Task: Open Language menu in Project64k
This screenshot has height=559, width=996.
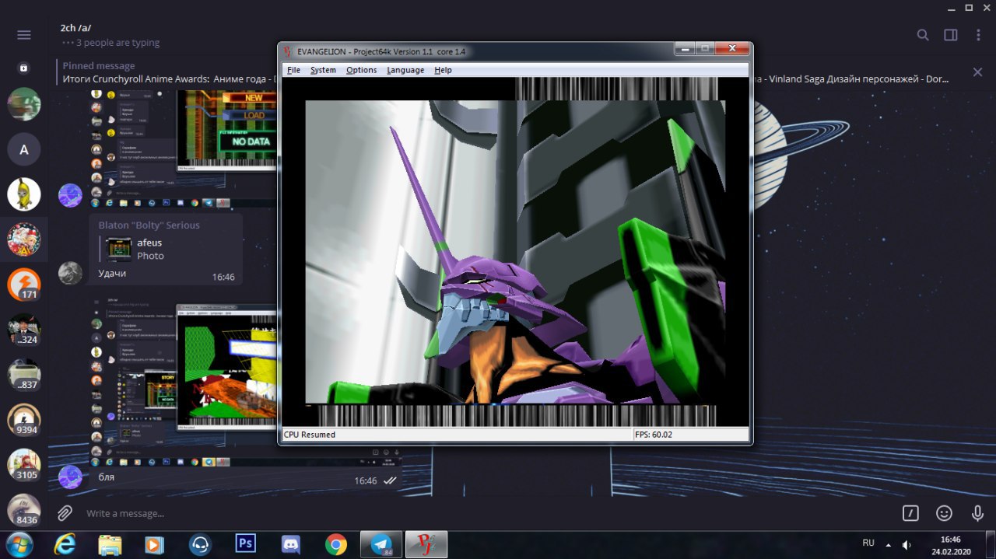Action: click(405, 70)
